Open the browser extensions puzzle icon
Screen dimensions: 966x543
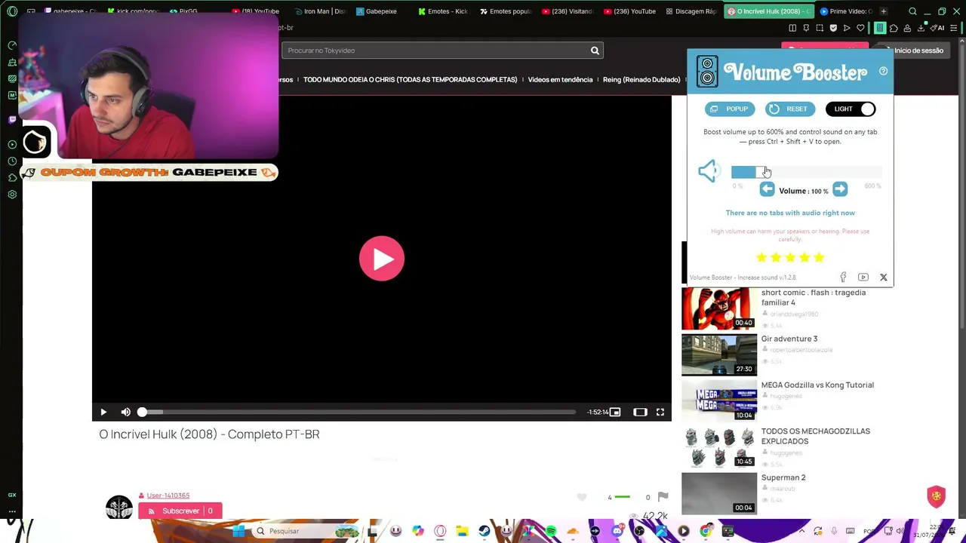pos(894,28)
